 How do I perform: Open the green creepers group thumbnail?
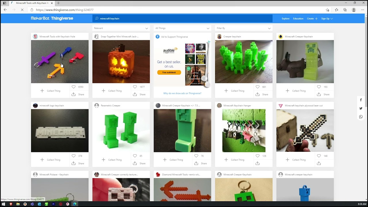pyautogui.click(x=244, y=62)
